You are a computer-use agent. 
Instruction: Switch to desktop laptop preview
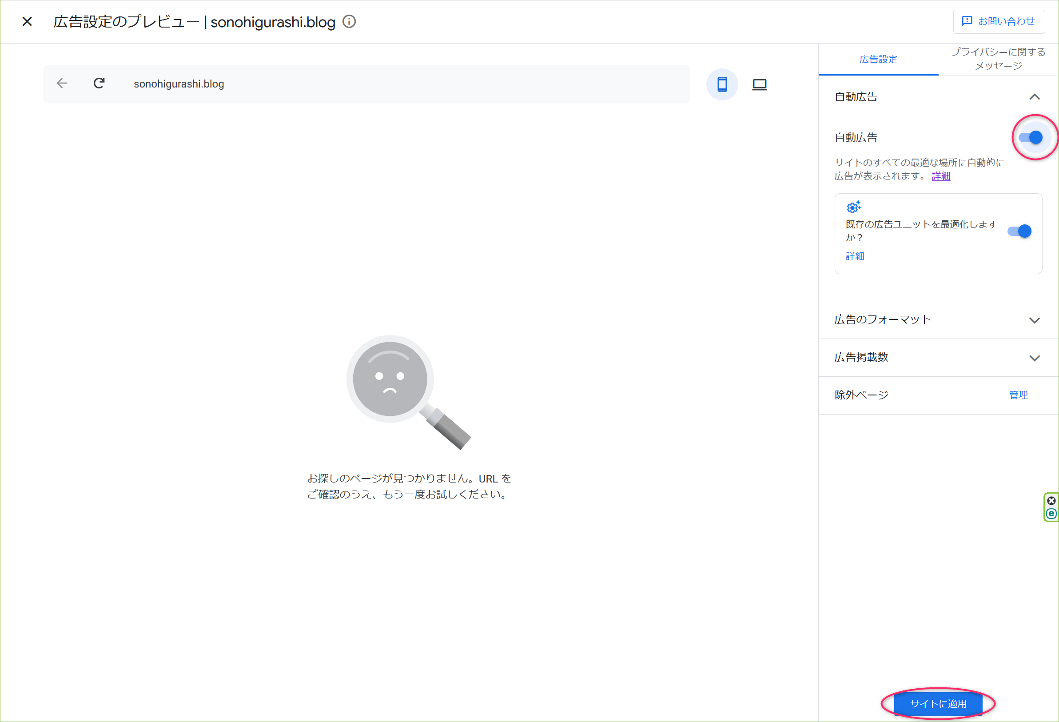click(760, 84)
